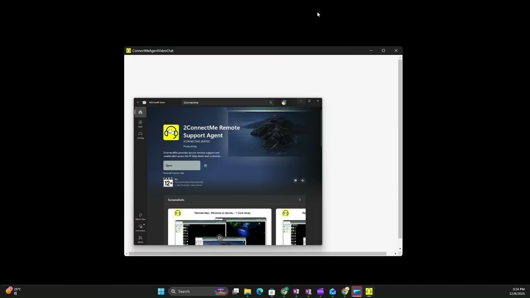Maximize the inner Microsoft Store window
This screenshot has height=298, width=530.
click(309, 101)
